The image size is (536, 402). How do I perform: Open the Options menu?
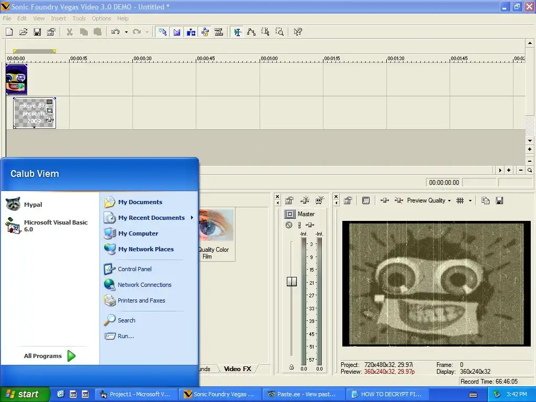click(101, 18)
